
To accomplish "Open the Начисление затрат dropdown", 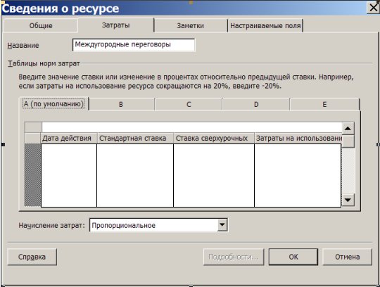I will 222,225.
